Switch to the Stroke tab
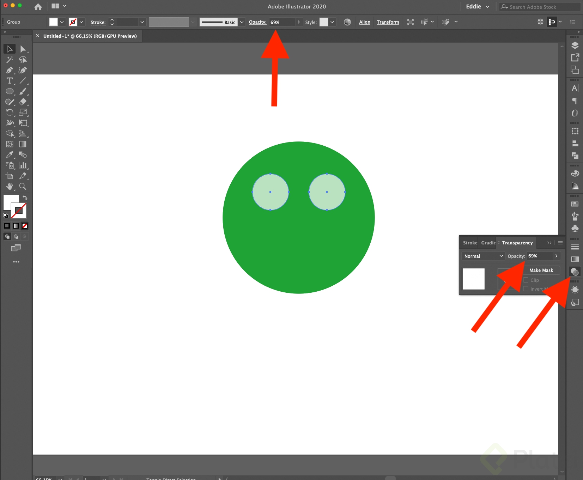This screenshot has height=480, width=583. [470, 243]
